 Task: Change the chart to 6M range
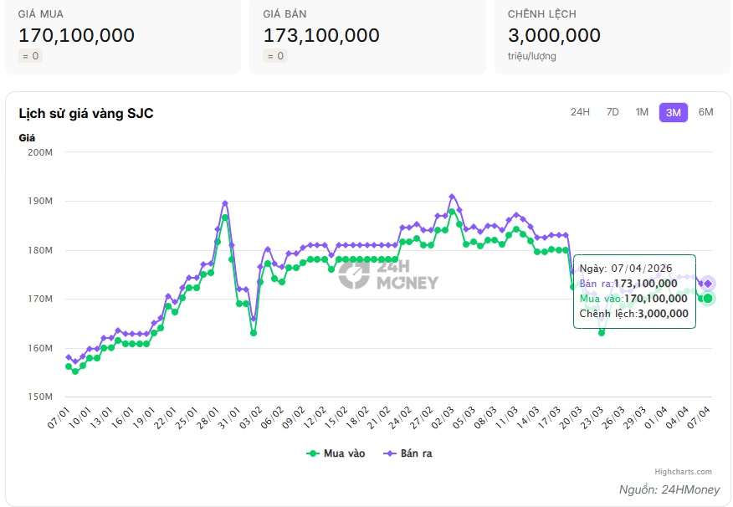(705, 112)
